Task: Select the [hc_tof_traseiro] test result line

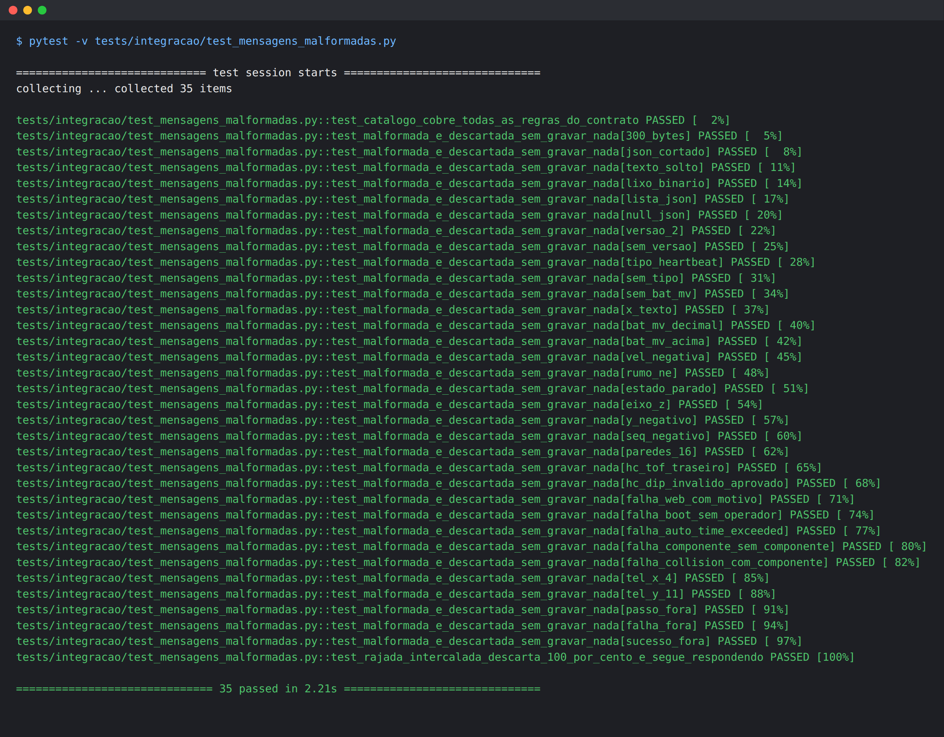Action: (419, 467)
